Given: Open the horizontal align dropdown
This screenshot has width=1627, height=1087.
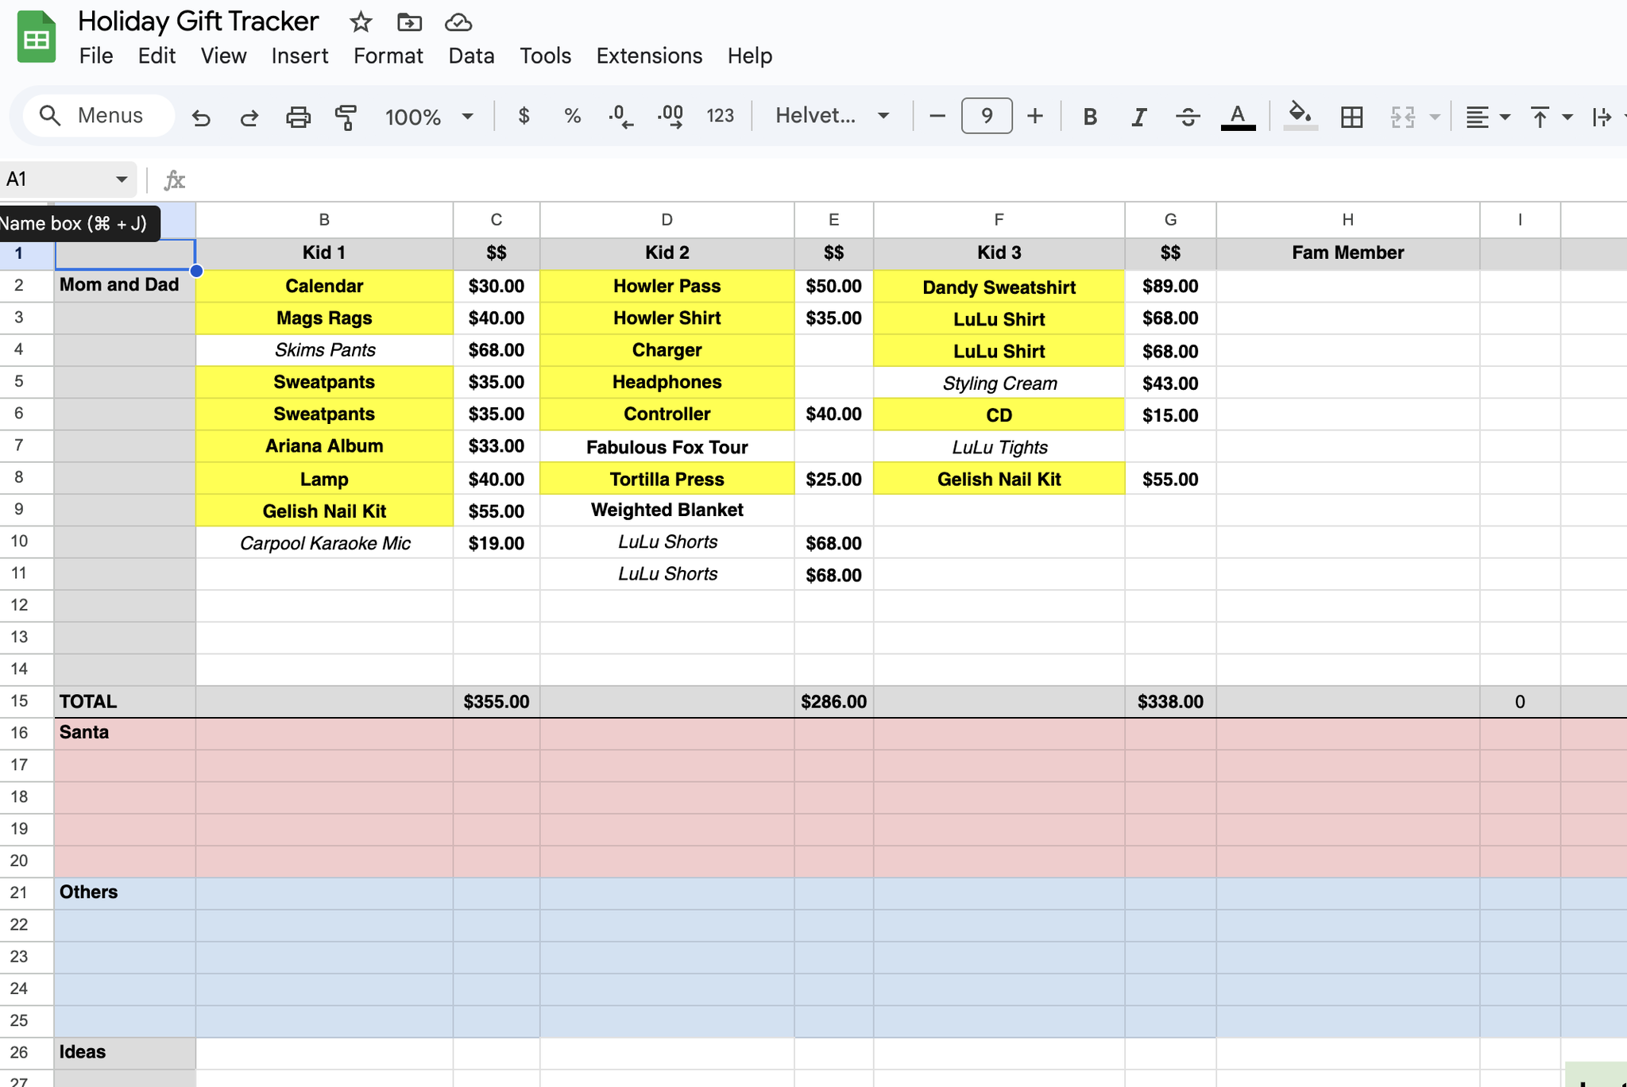Looking at the screenshot, I should coord(1487,117).
